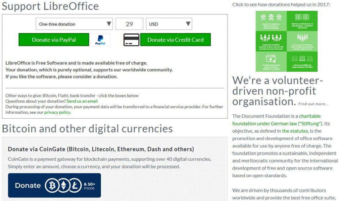Viewport: 339px width, 201px height.
Task: Click the Donate via CoinGate heading text
Action: click(x=101, y=149)
